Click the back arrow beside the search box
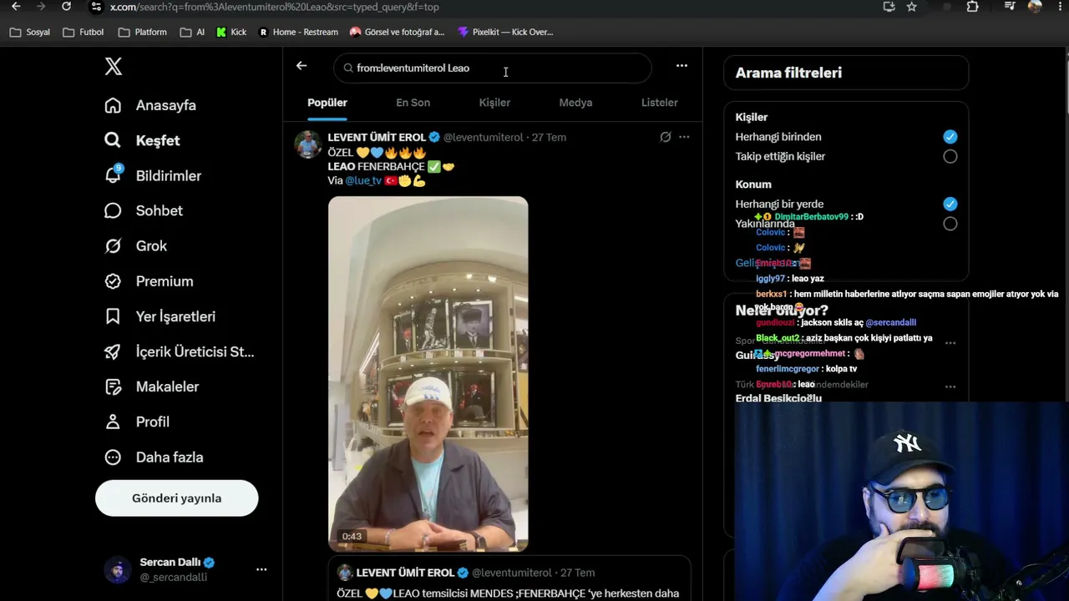This screenshot has width=1069, height=601. [301, 66]
